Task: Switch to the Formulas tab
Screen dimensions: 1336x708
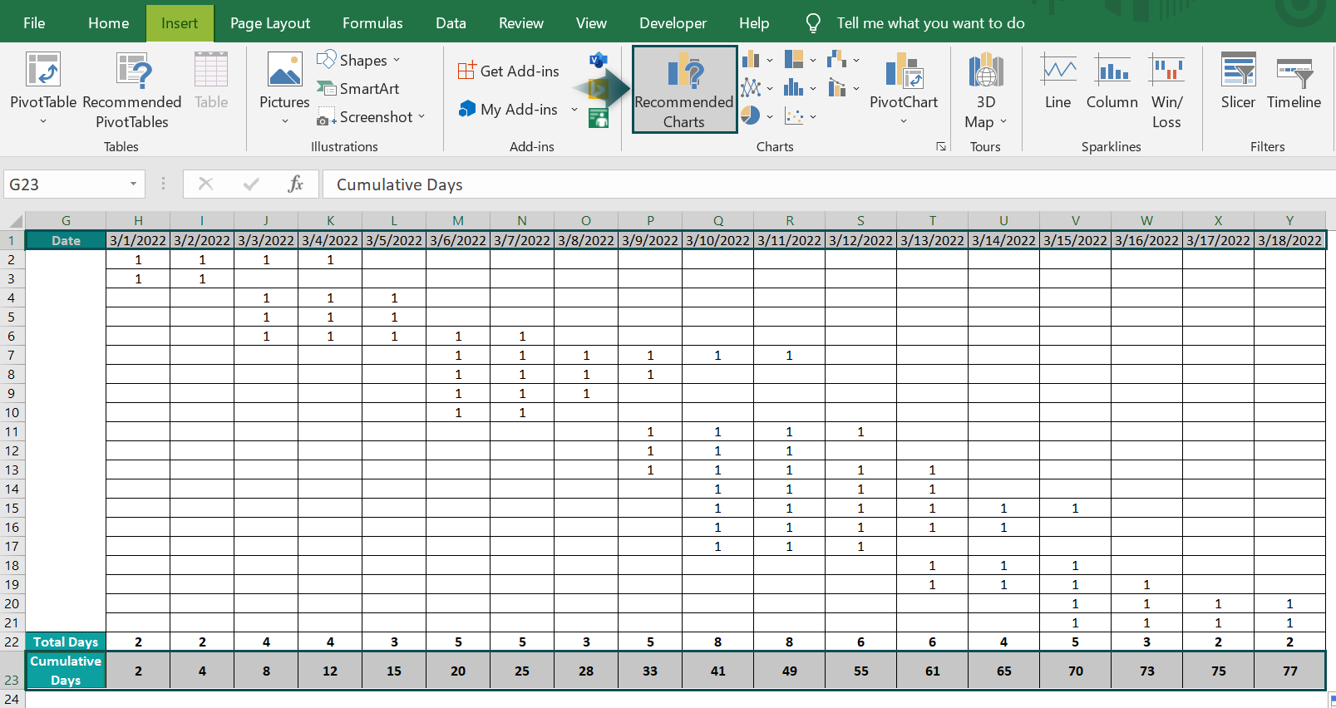Action: click(372, 23)
